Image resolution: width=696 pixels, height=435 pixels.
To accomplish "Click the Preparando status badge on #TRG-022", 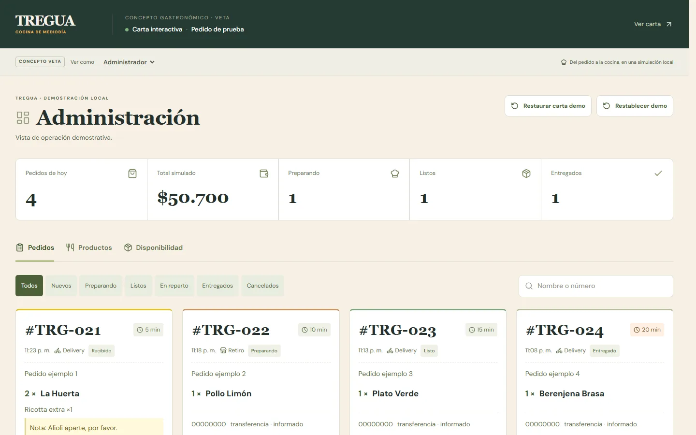I will [x=264, y=351].
